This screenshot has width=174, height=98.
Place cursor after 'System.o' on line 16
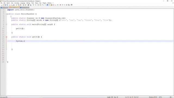(25, 41)
